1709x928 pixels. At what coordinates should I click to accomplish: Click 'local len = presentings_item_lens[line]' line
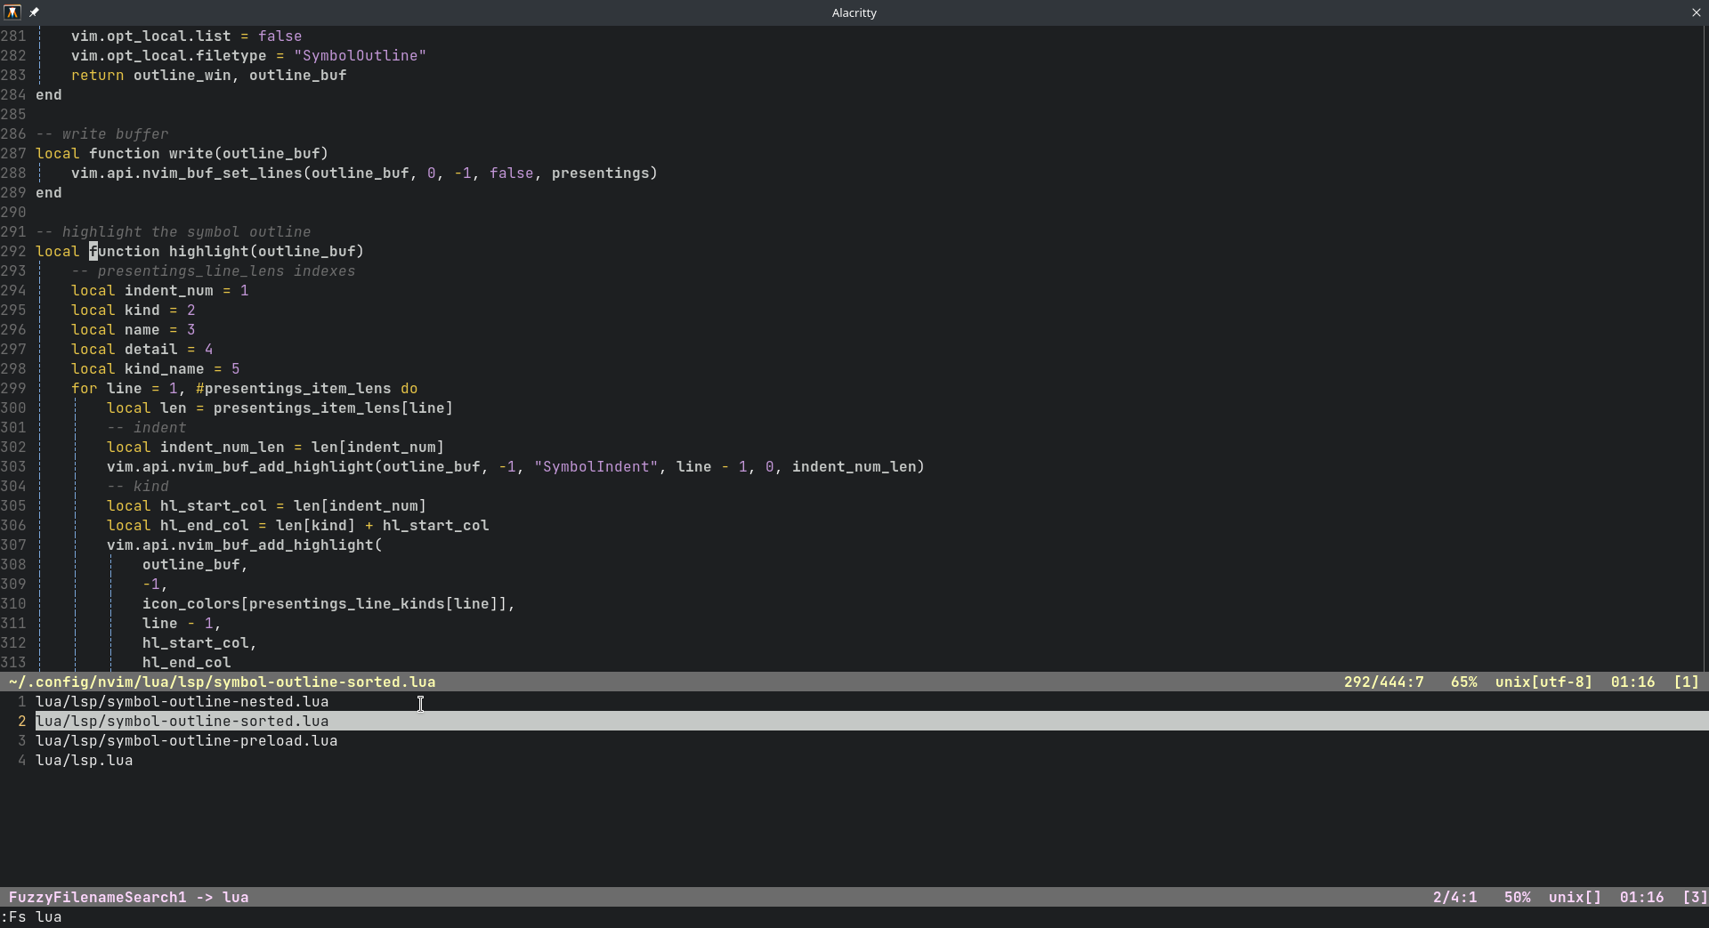tap(279, 408)
